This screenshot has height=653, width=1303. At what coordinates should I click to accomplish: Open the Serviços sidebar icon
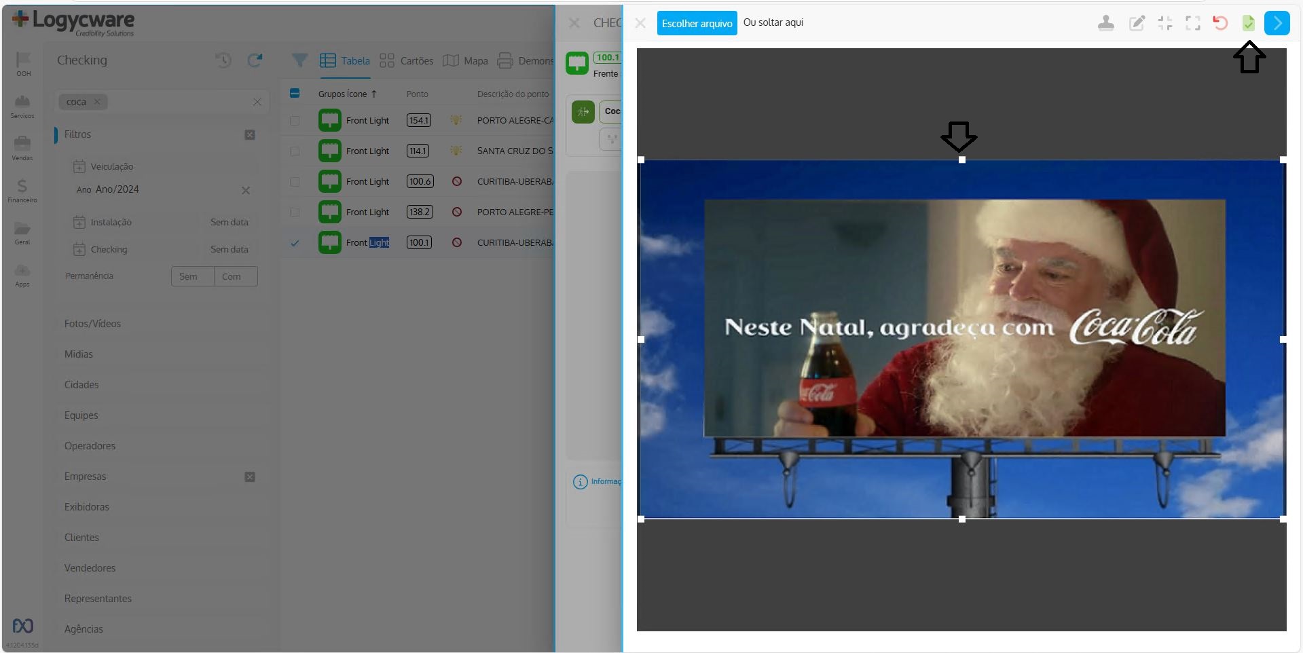(22, 107)
